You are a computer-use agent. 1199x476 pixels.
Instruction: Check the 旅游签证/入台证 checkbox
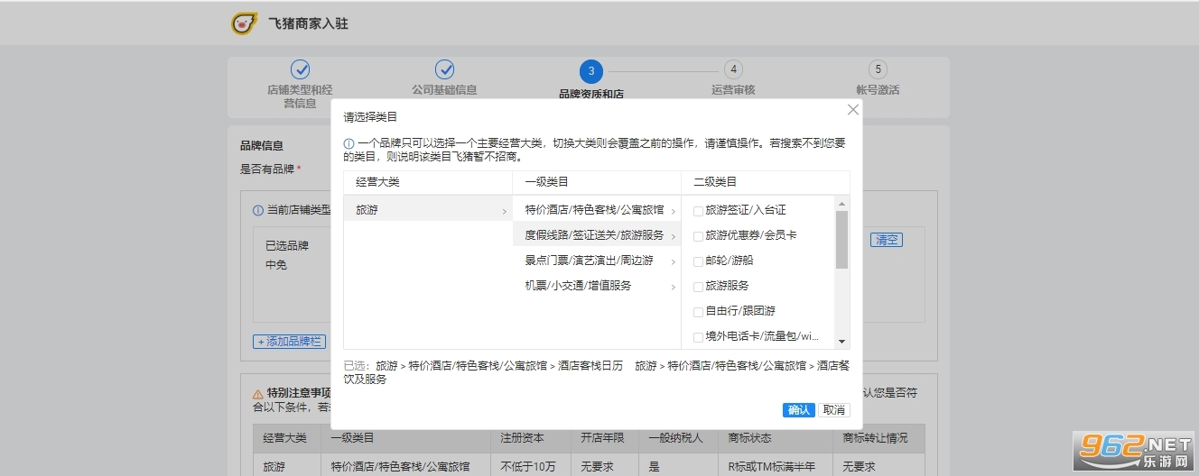pos(698,210)
